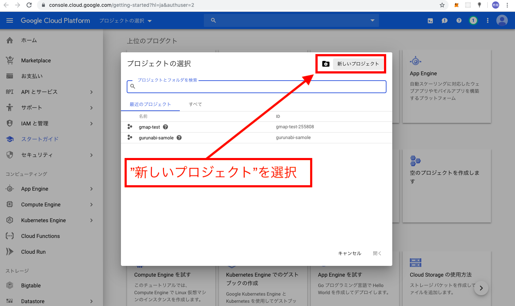The image size is (515, 306).
Task: Open the account avatar icon
Action: (x=502, y=20)
